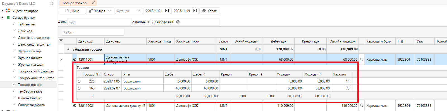Pin the Dayansoft Demo LLC sidebar
The image size is (447, 111).
[52, 4]
